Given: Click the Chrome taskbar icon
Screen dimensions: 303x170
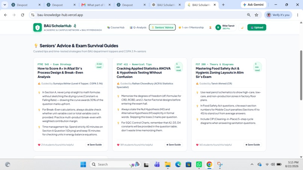Looking at the screenshot, I should 209,164.
